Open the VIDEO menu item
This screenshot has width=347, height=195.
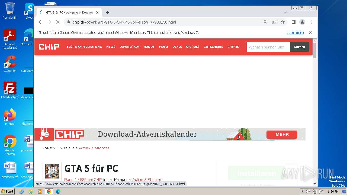point(163,47)
